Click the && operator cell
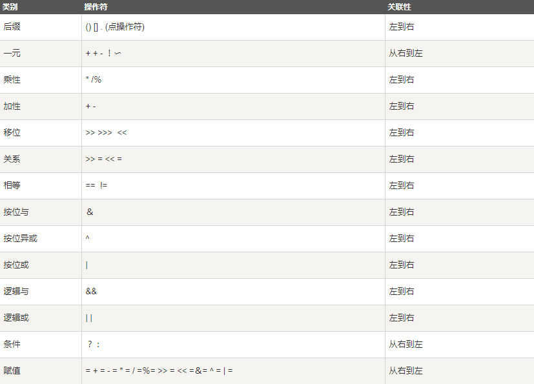This screenshot has height=384, width=534. pos(91,291)
